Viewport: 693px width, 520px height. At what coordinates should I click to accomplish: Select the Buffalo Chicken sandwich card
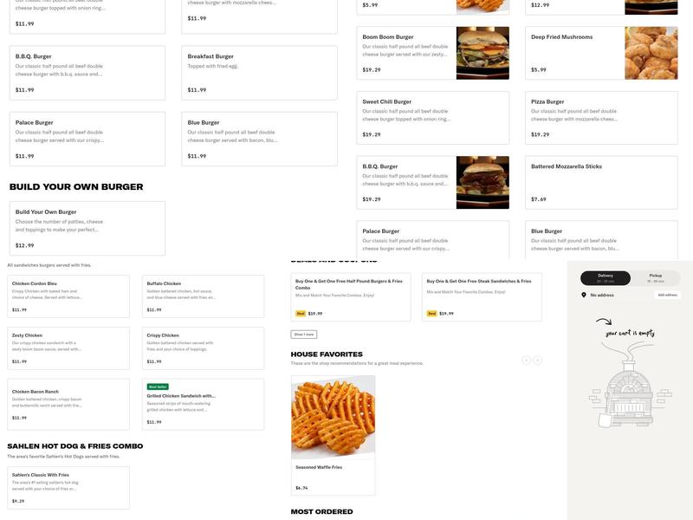[204, 296]
